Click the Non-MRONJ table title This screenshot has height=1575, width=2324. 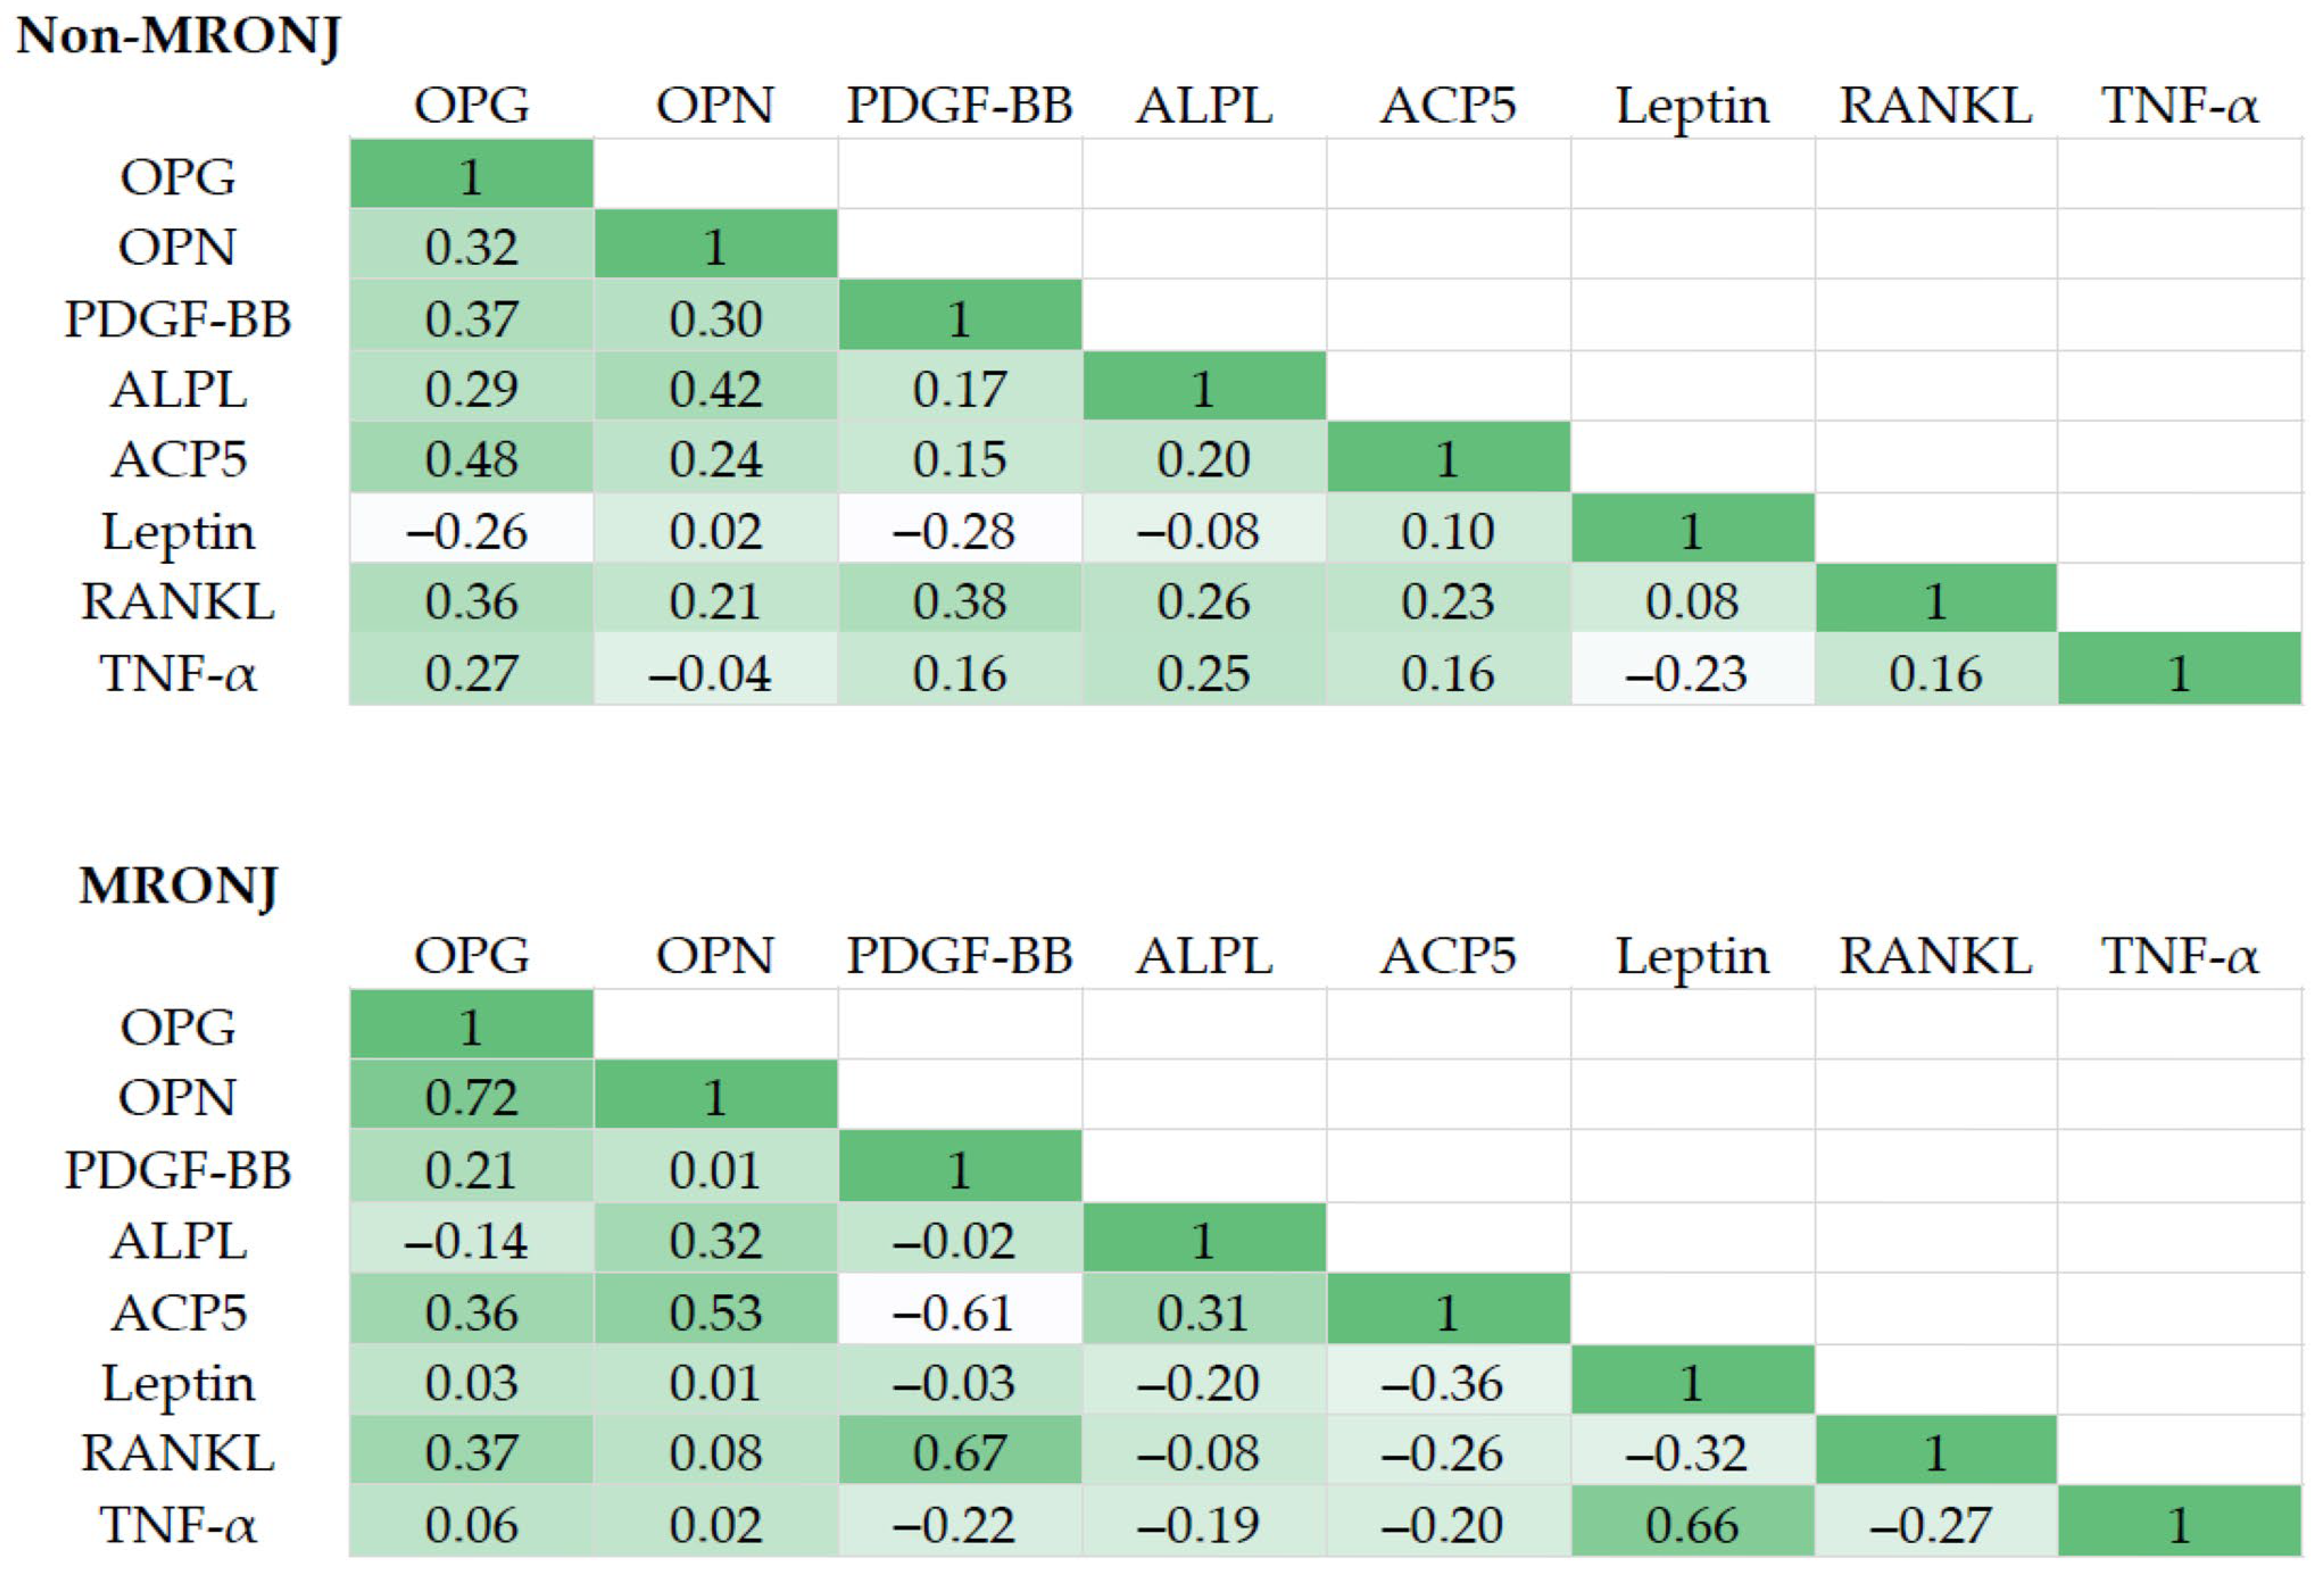tap(179, 37)
